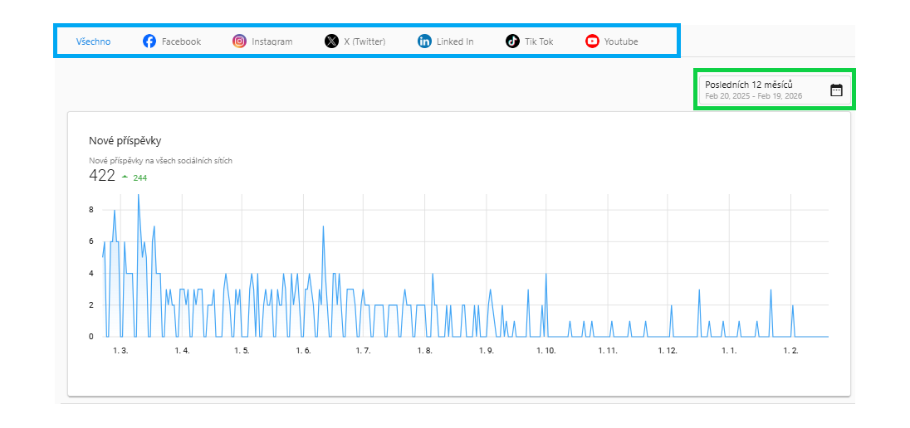Screen dimensions: 910x428
Task: Click the x-axis label 1. 1.
Action: pos(729,351)
